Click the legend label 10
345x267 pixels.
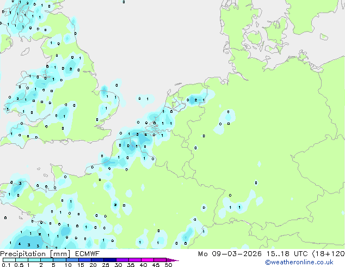coord(68,265)
